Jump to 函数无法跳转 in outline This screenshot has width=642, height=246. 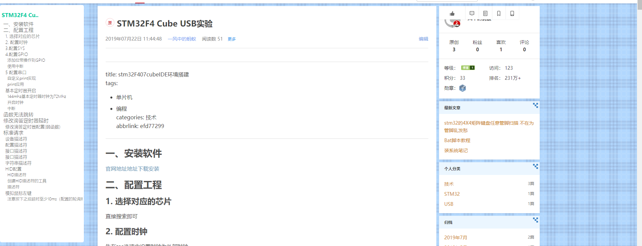click(x=18, y=115)
